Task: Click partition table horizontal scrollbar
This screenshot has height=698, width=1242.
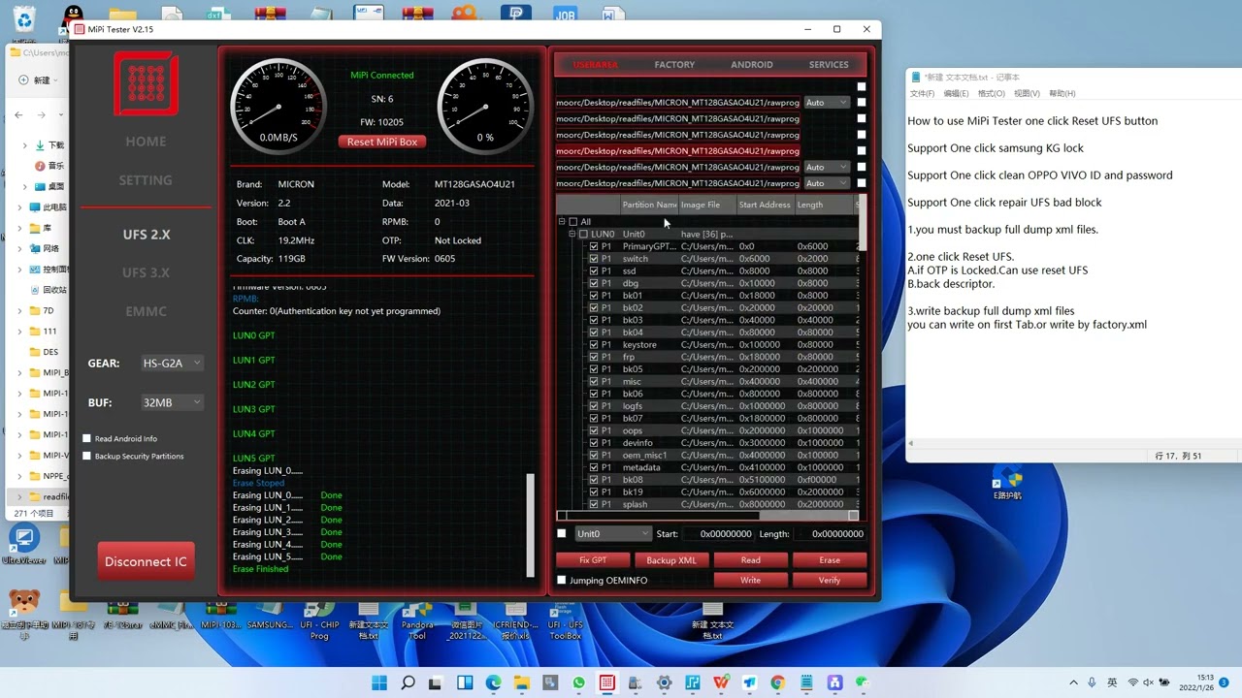Action: click(x=708, y=516)
